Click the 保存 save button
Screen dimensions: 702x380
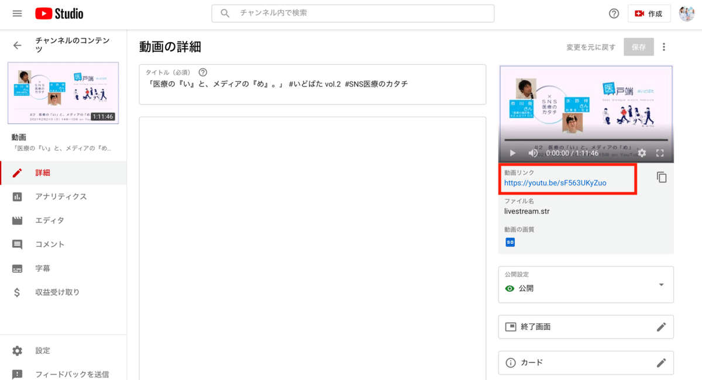(x=639, y=47)
